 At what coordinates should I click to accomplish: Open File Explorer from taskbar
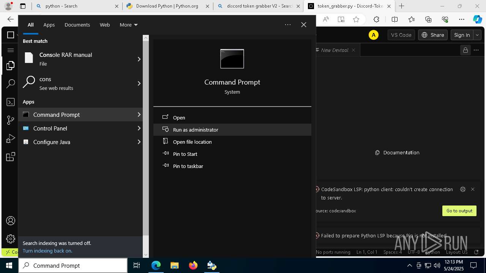coord(174,265)
